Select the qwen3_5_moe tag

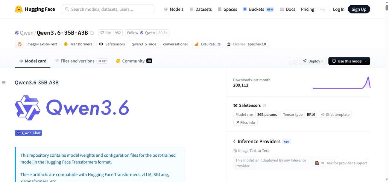pos(144,44)
